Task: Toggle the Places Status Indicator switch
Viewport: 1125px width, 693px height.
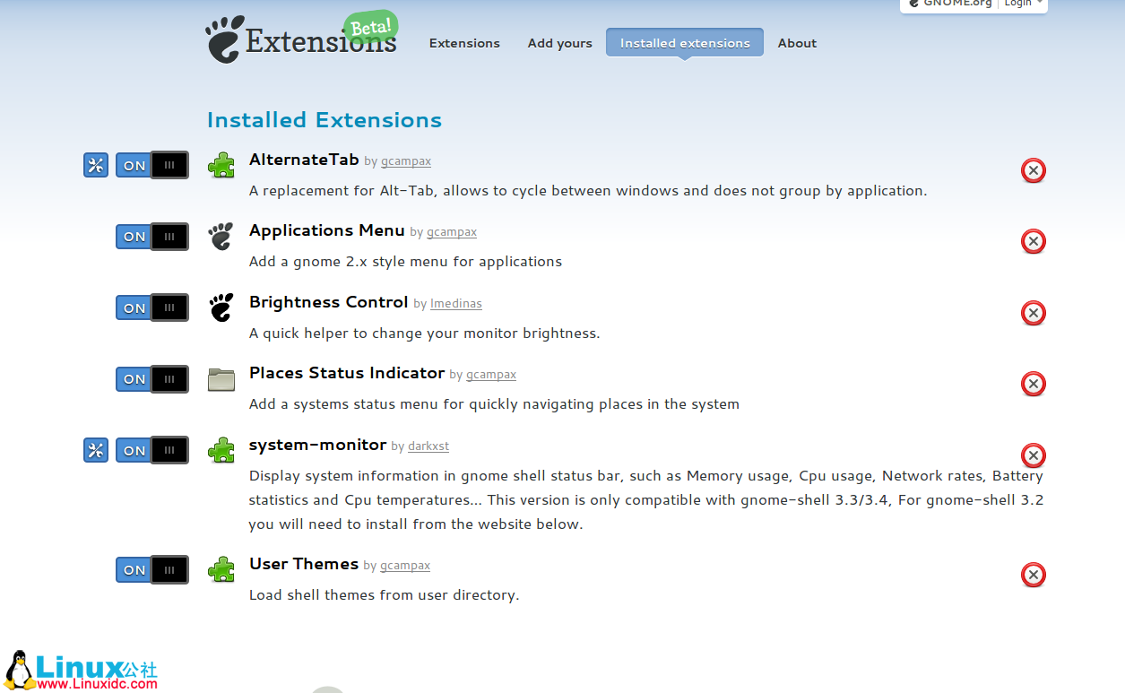Action: (152, 379)
